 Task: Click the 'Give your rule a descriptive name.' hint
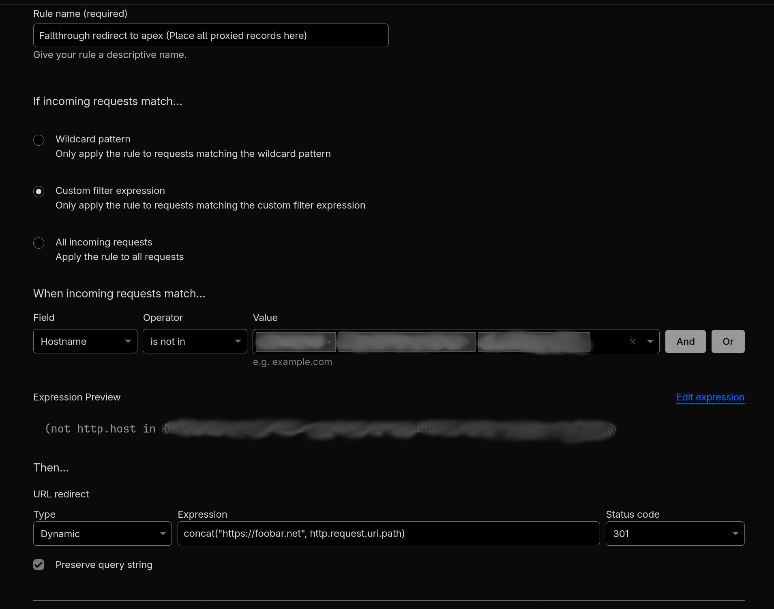[110, 55]
